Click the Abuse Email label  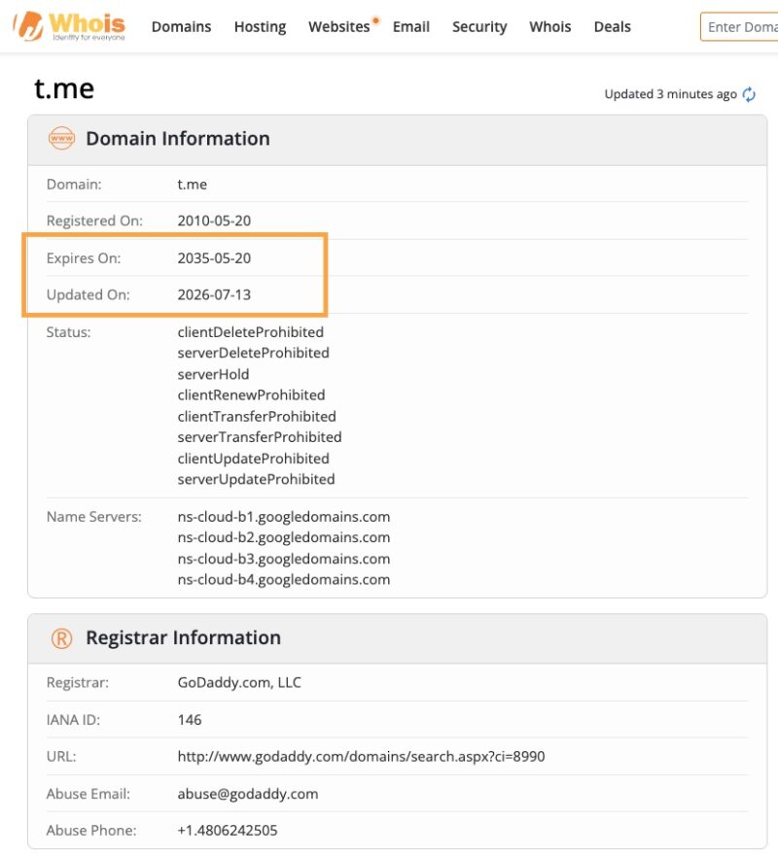[88, 794]
